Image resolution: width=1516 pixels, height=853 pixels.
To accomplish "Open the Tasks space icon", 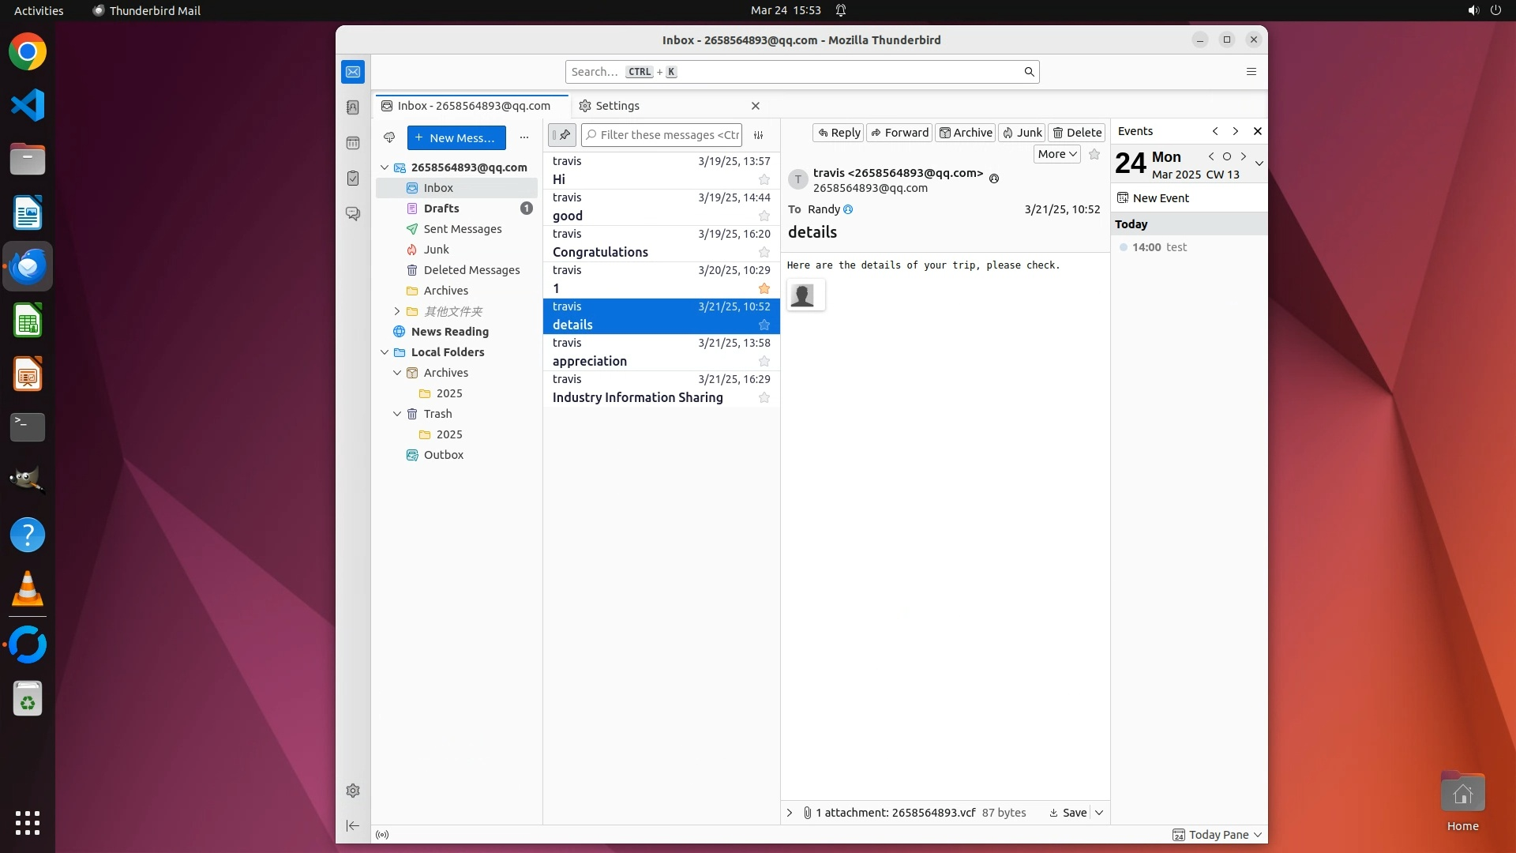I will pos(353,178).
